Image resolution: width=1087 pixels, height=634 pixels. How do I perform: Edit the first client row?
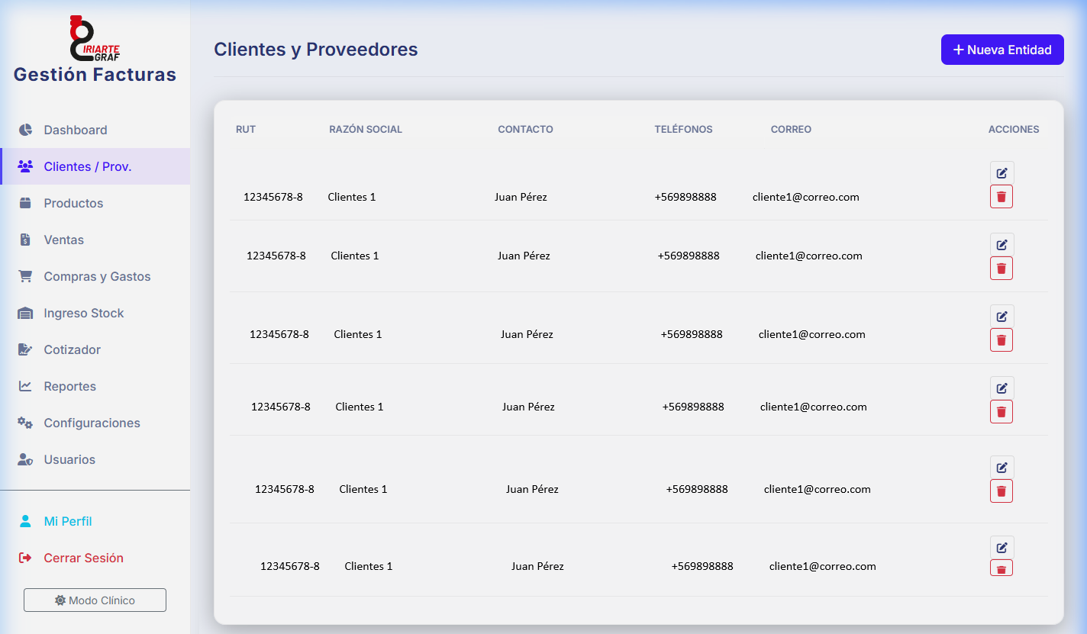[1002, 173]
